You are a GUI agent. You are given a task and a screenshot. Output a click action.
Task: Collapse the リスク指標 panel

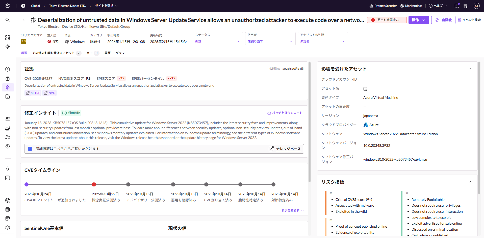[470, 182]
